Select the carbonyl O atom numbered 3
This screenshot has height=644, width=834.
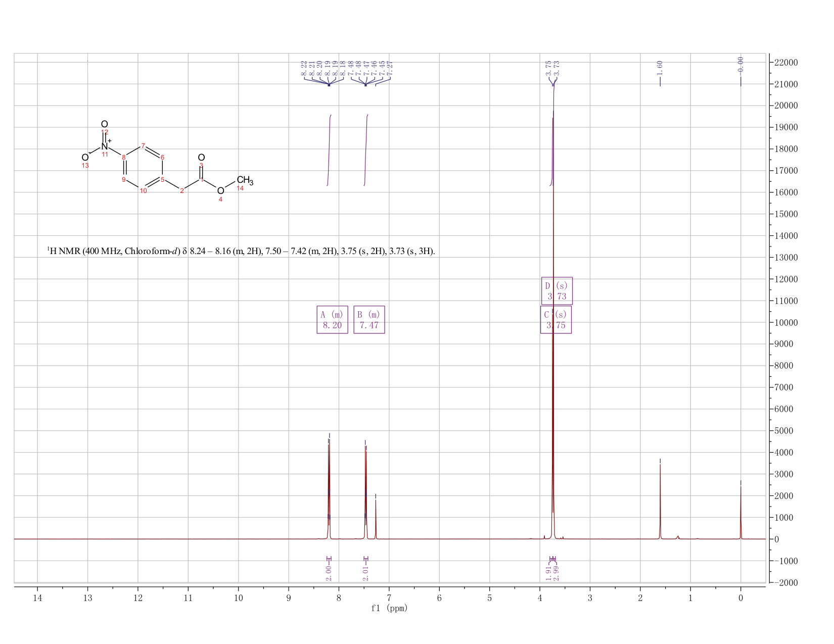coord(201,158)
